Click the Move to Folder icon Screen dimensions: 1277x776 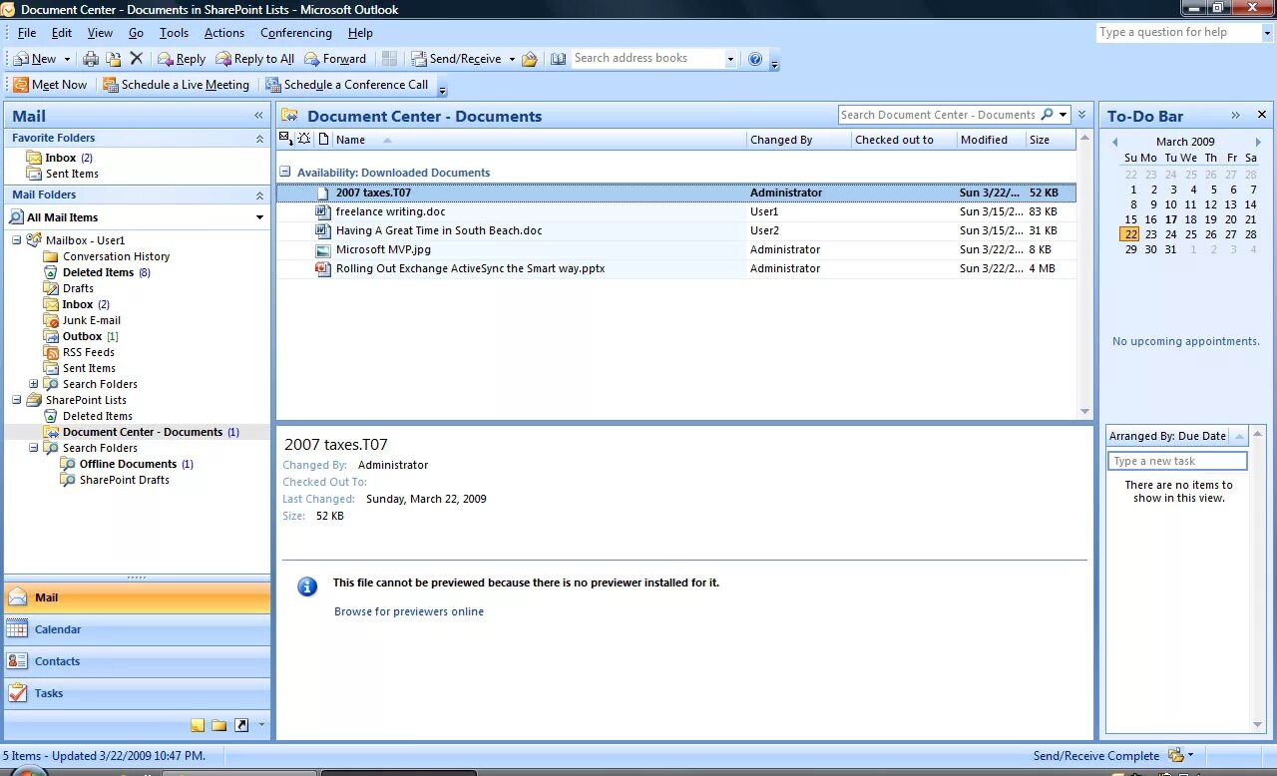coord(114,59)
